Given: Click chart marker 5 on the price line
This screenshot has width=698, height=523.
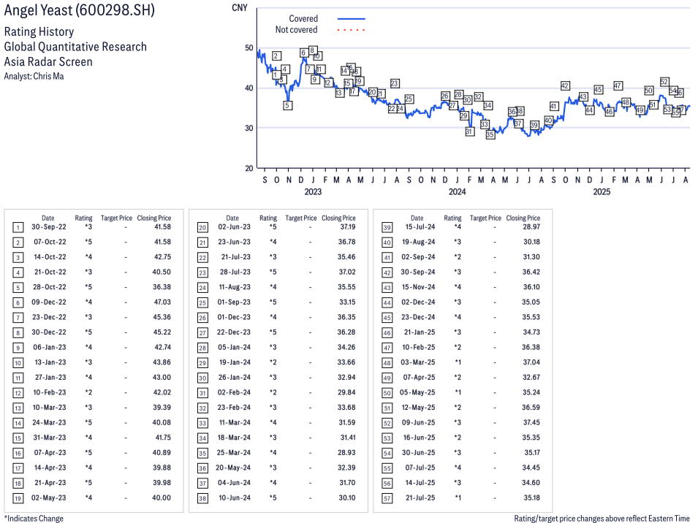Looking at the screenshot, I should [x=287, y=105].
